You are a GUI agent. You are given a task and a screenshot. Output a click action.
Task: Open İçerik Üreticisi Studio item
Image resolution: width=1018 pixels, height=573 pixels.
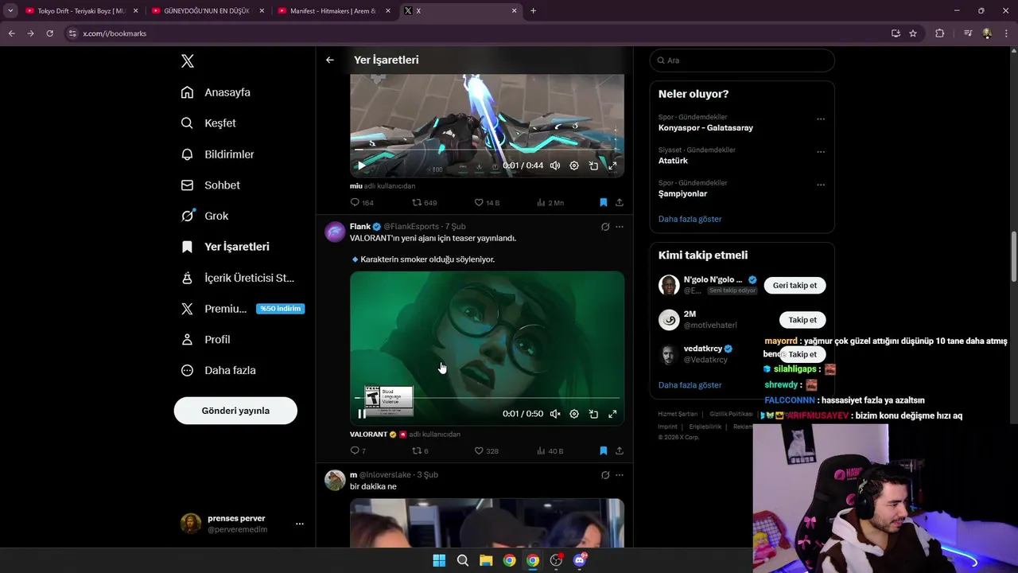(238, 278)
